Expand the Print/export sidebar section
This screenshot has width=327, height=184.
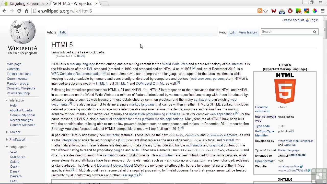click(x=7, y=140)
